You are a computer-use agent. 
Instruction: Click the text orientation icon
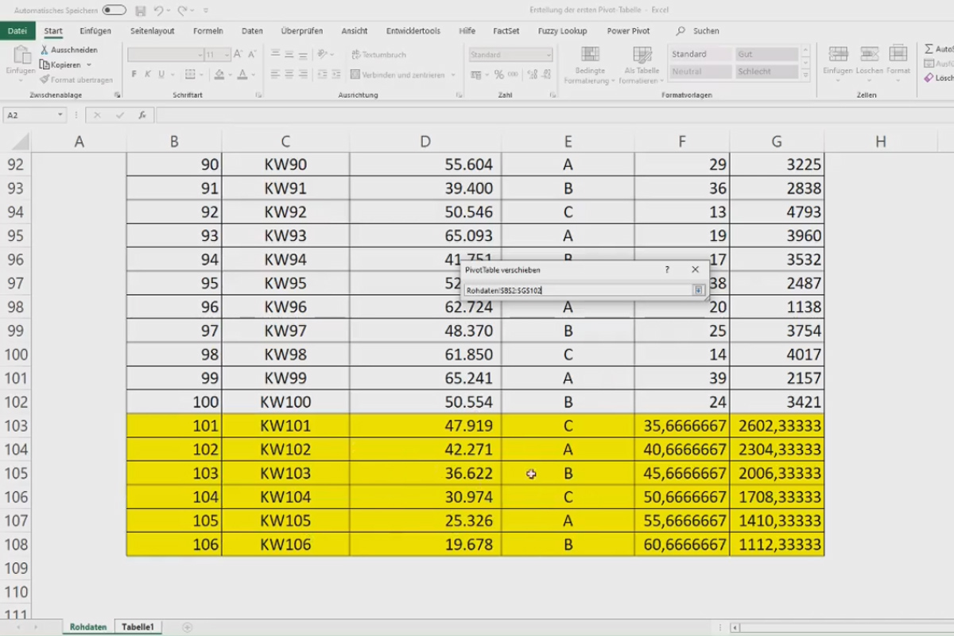coord(323,54)
